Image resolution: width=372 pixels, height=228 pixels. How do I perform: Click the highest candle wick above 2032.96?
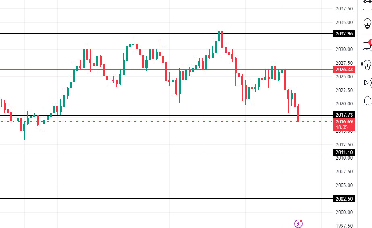tap(219, 25)
